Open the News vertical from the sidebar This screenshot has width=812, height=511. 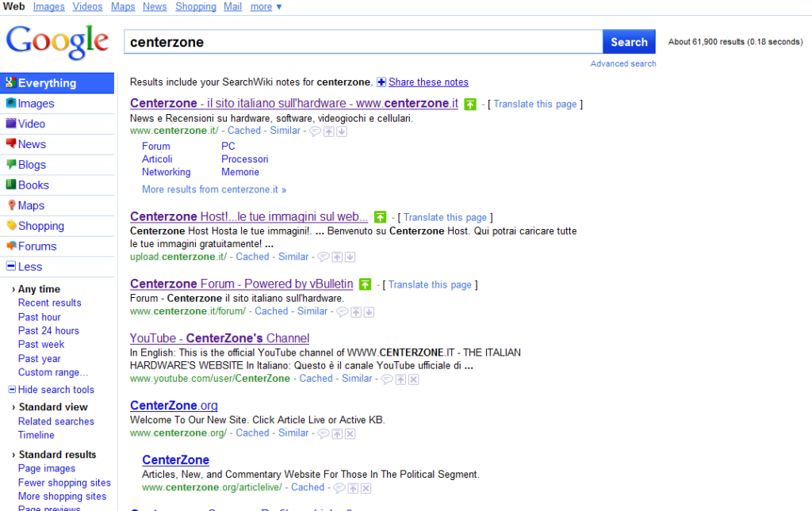pyautogui.click(x=33, y=144)
